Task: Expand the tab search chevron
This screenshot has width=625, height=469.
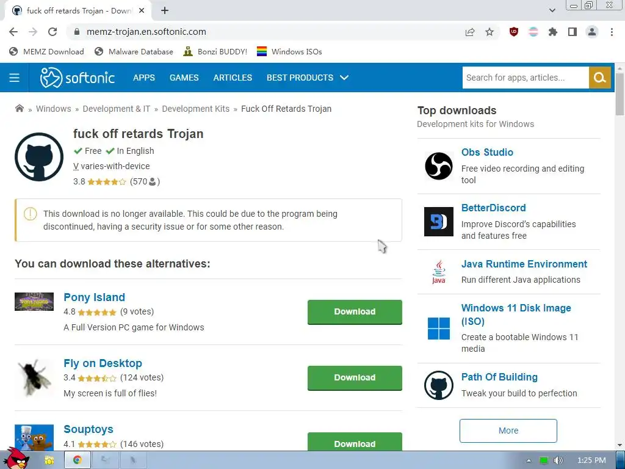Action: point(552,10)
